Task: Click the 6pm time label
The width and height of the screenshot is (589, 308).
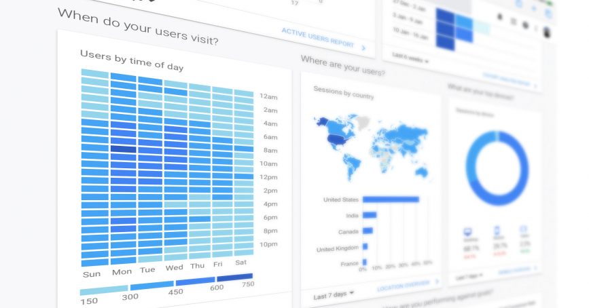Action: point(270,217)
